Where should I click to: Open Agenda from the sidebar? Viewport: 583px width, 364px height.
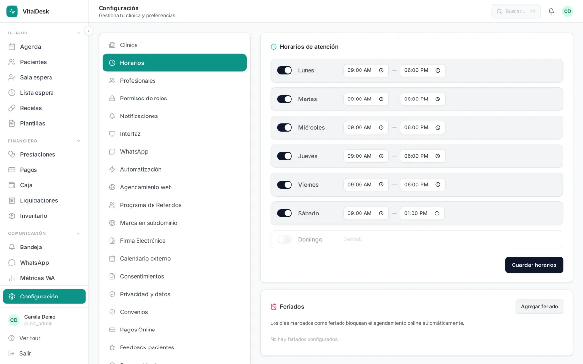[44, 47]
